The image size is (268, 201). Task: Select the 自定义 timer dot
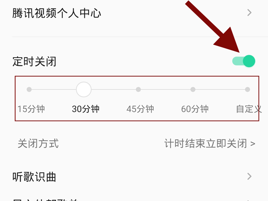pyautogui.click(x=247, y=89)
